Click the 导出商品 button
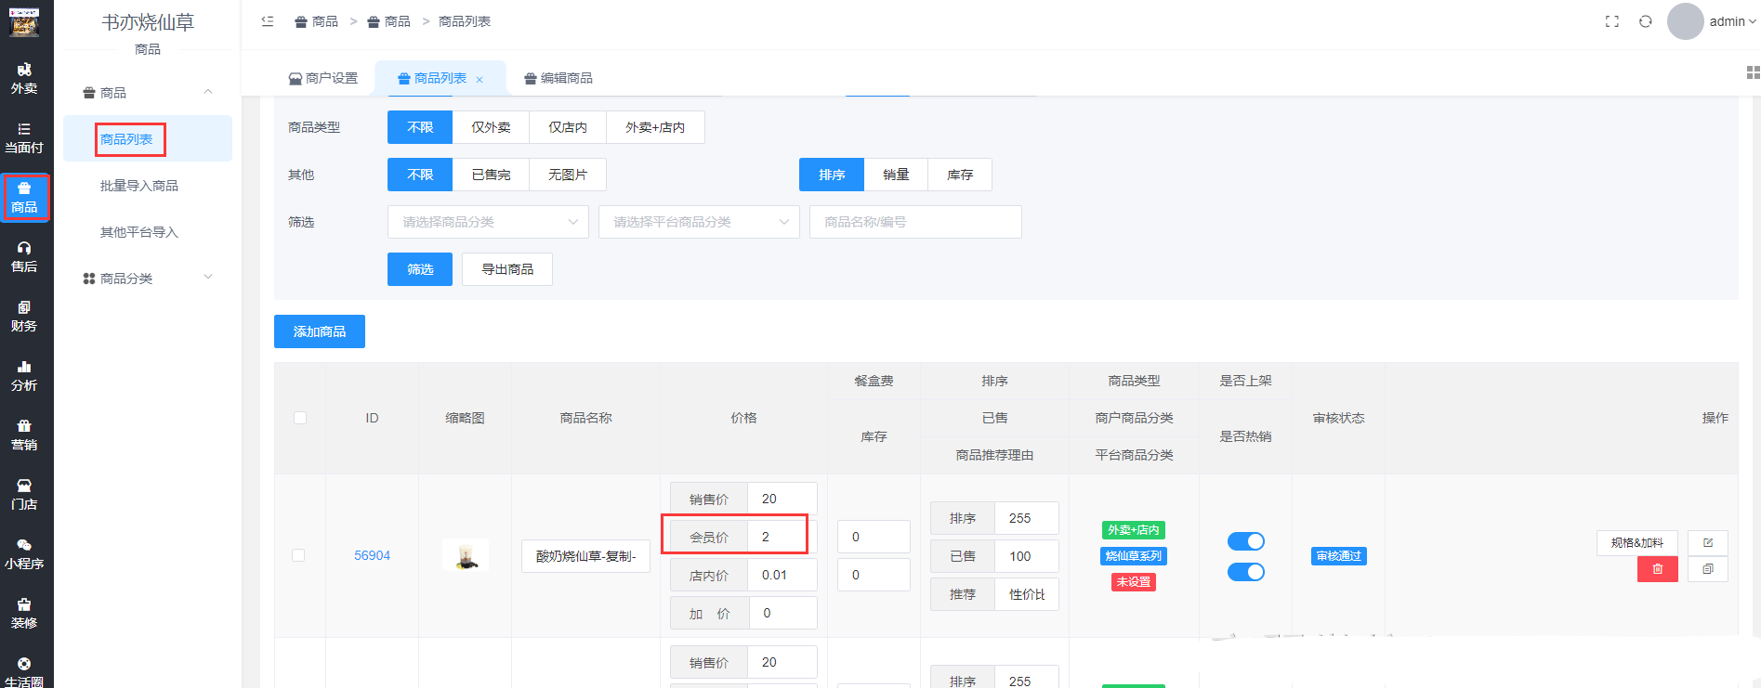1761x688 pixels. tap(507, 269)
